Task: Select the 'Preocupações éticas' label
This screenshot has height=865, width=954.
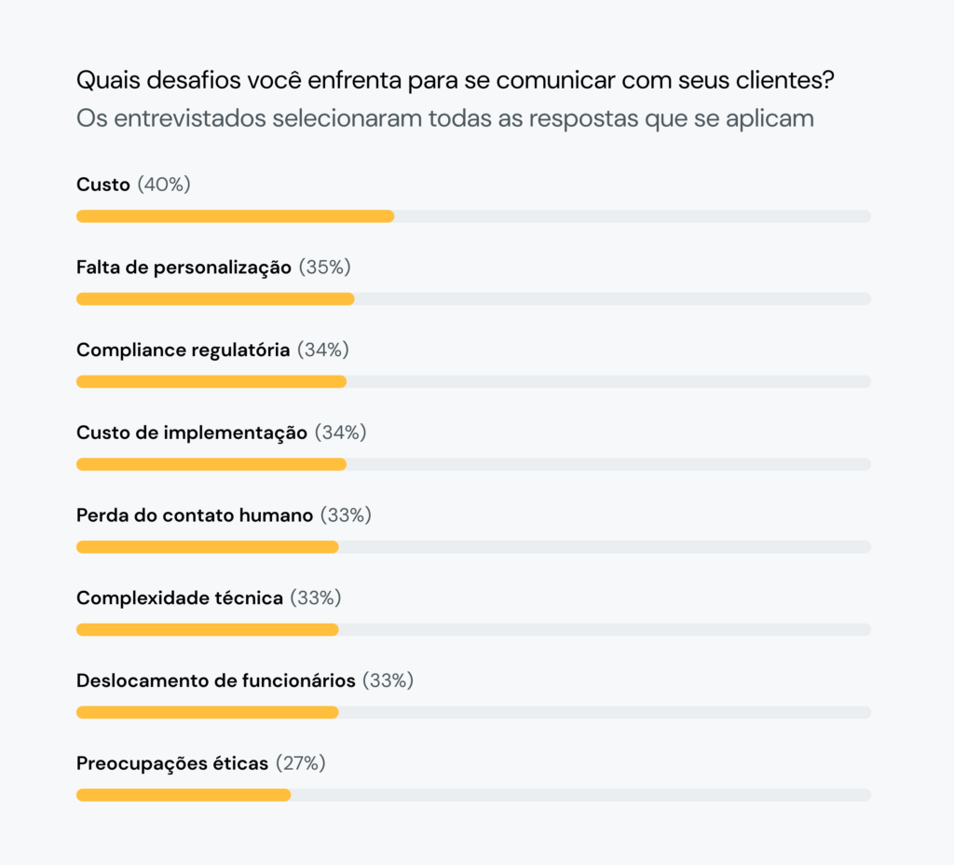Action: tap(172, 763)
